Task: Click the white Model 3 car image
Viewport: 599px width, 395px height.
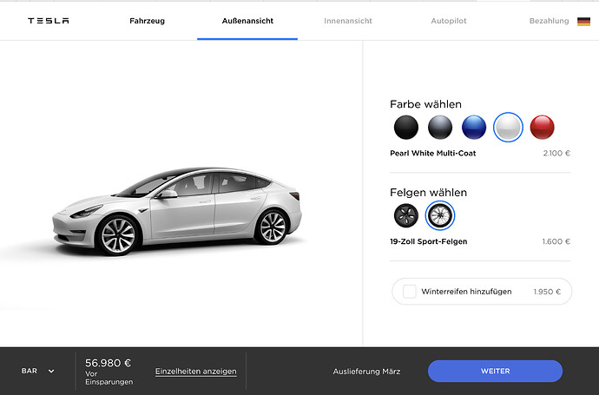Action: 176,211
